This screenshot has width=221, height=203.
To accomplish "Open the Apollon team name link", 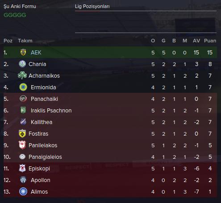I will coord(41,180).
